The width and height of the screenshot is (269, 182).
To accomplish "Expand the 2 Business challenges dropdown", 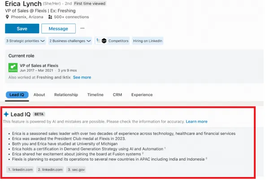I will tap(70, 41).
